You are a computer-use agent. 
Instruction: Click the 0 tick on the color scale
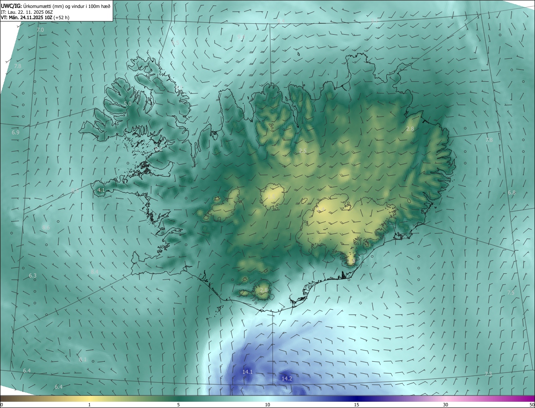point(2,405)
